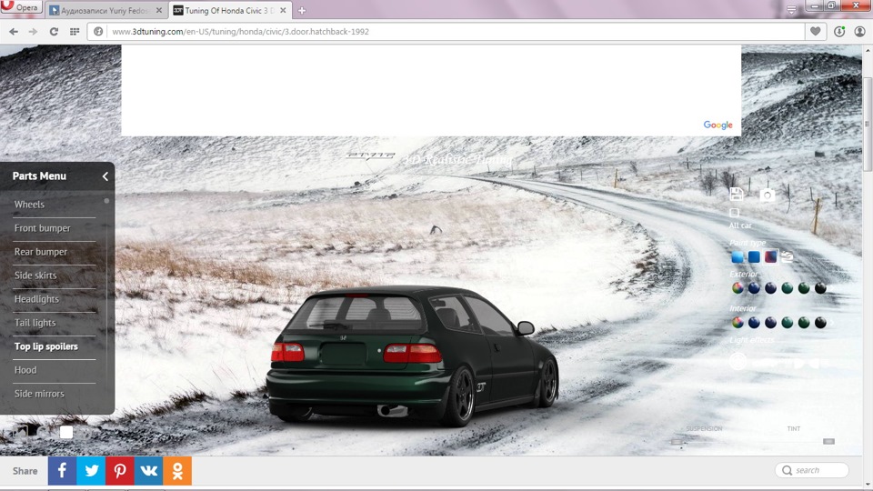Switch to the Tuning Of Honda Civic tab
873x491 pixels.
230,11
